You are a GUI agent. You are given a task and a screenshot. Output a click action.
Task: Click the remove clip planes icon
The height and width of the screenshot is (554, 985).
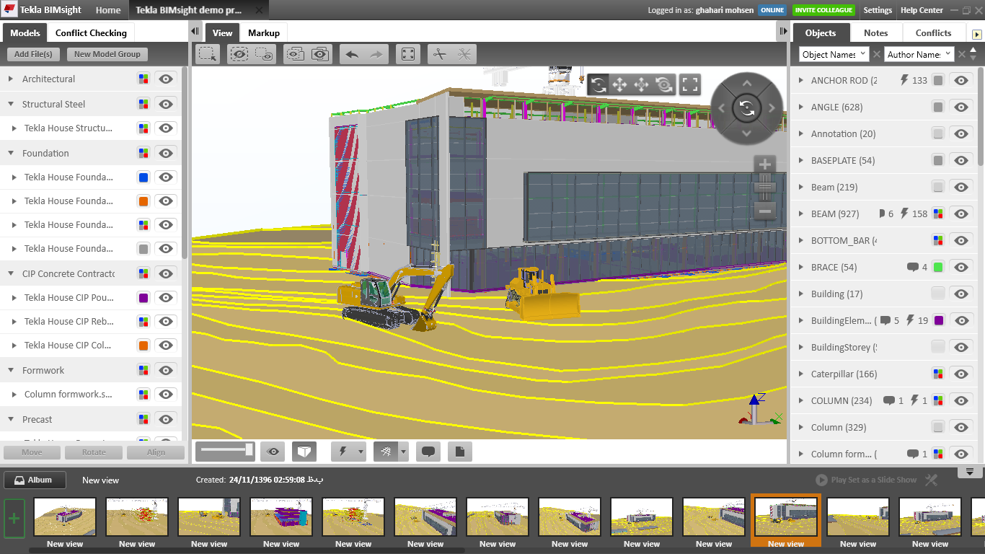[x=465, y=54]
